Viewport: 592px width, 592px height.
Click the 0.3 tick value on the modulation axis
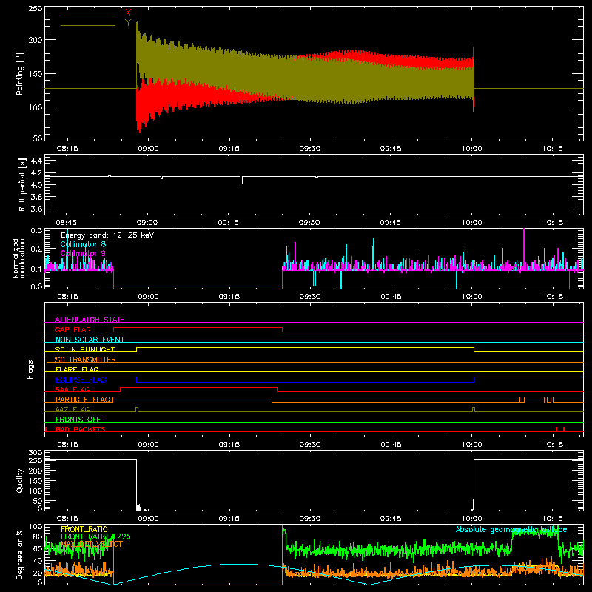pyautogui.click(x=36, y=230)
